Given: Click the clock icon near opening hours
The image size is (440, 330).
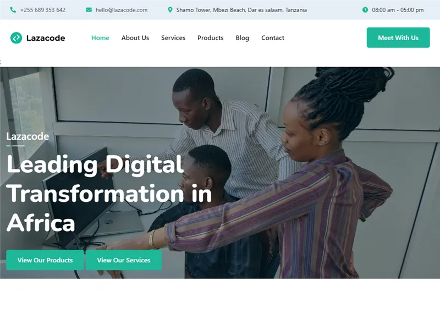Looking at the screenshot, I should pos(365,10).
